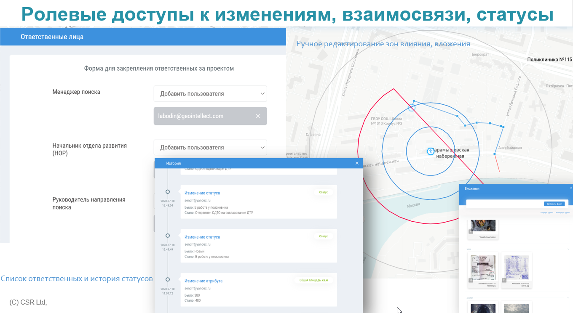Viewport: 573px width, 313px height.
Task: Click the circle marker at 12:49:49
Action: click(168, 236)
